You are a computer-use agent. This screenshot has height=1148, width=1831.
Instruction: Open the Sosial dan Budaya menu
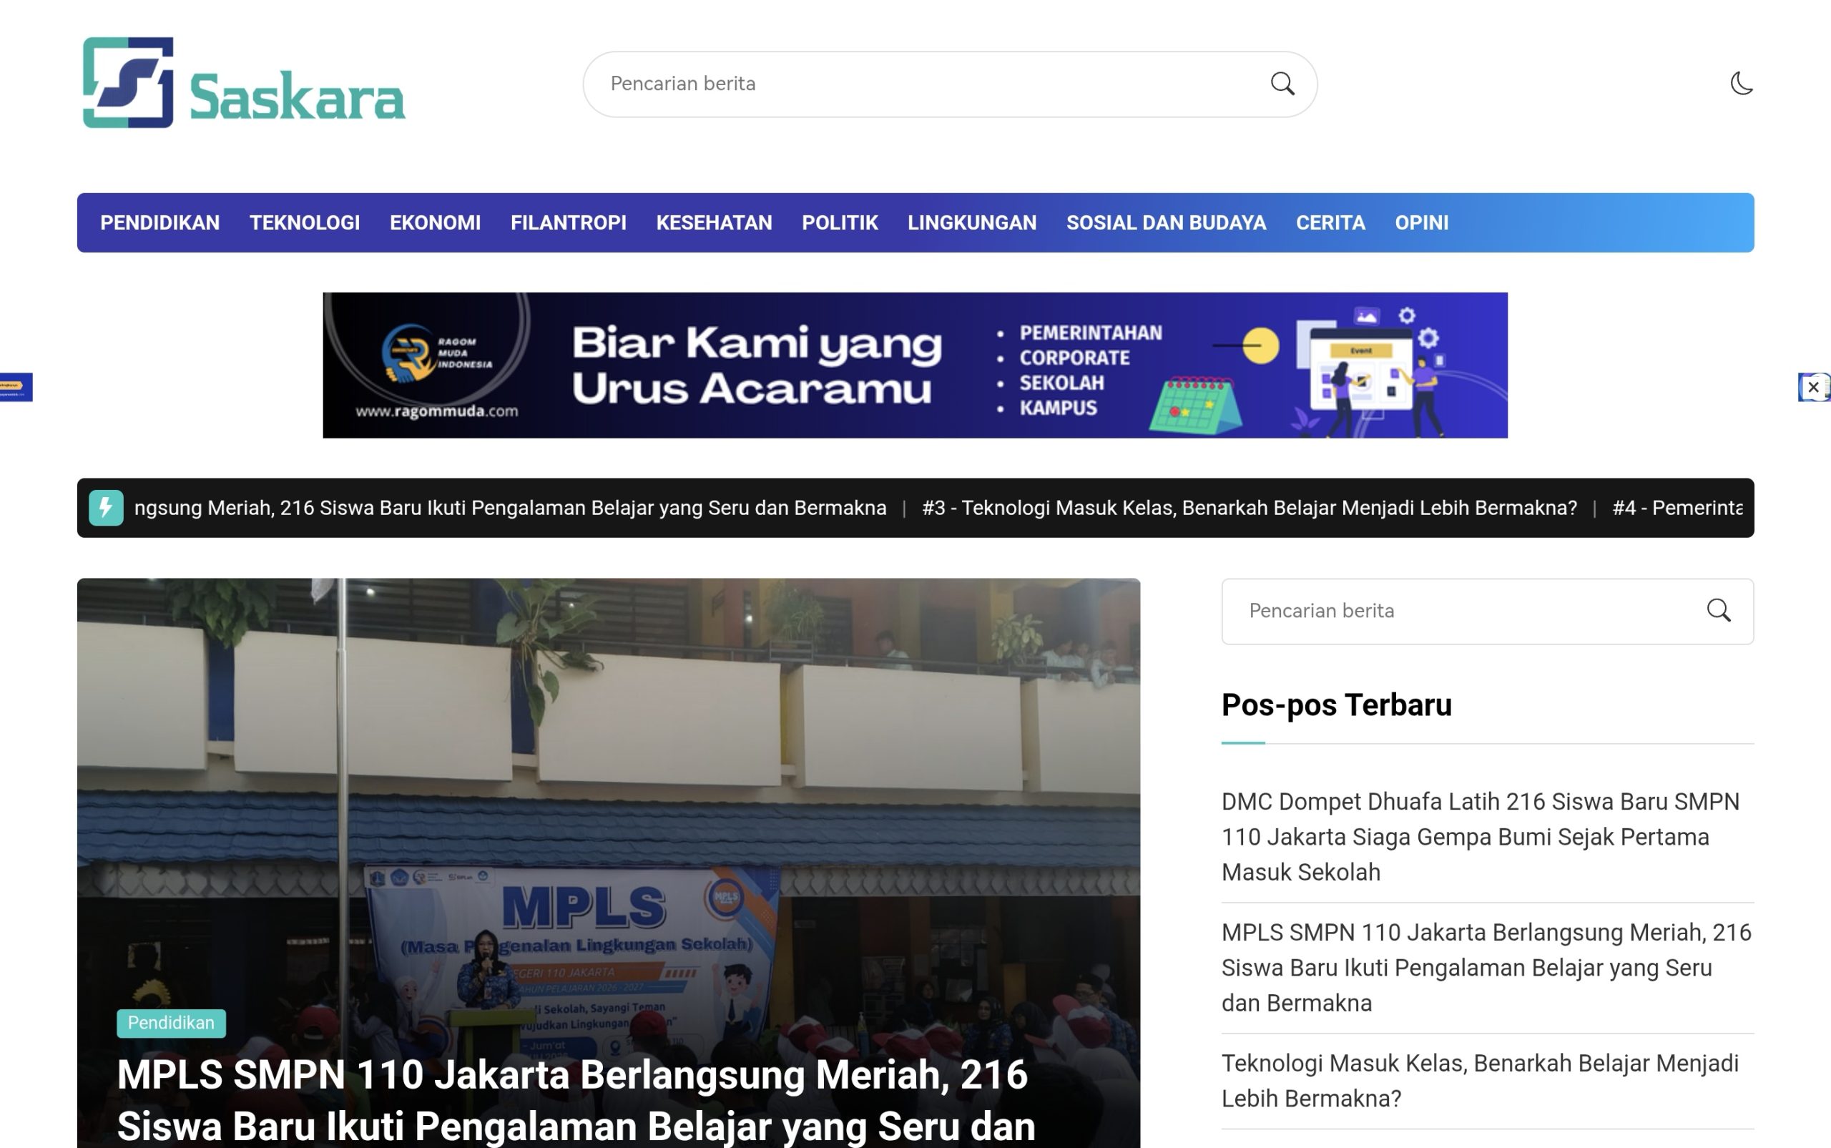1166,222
